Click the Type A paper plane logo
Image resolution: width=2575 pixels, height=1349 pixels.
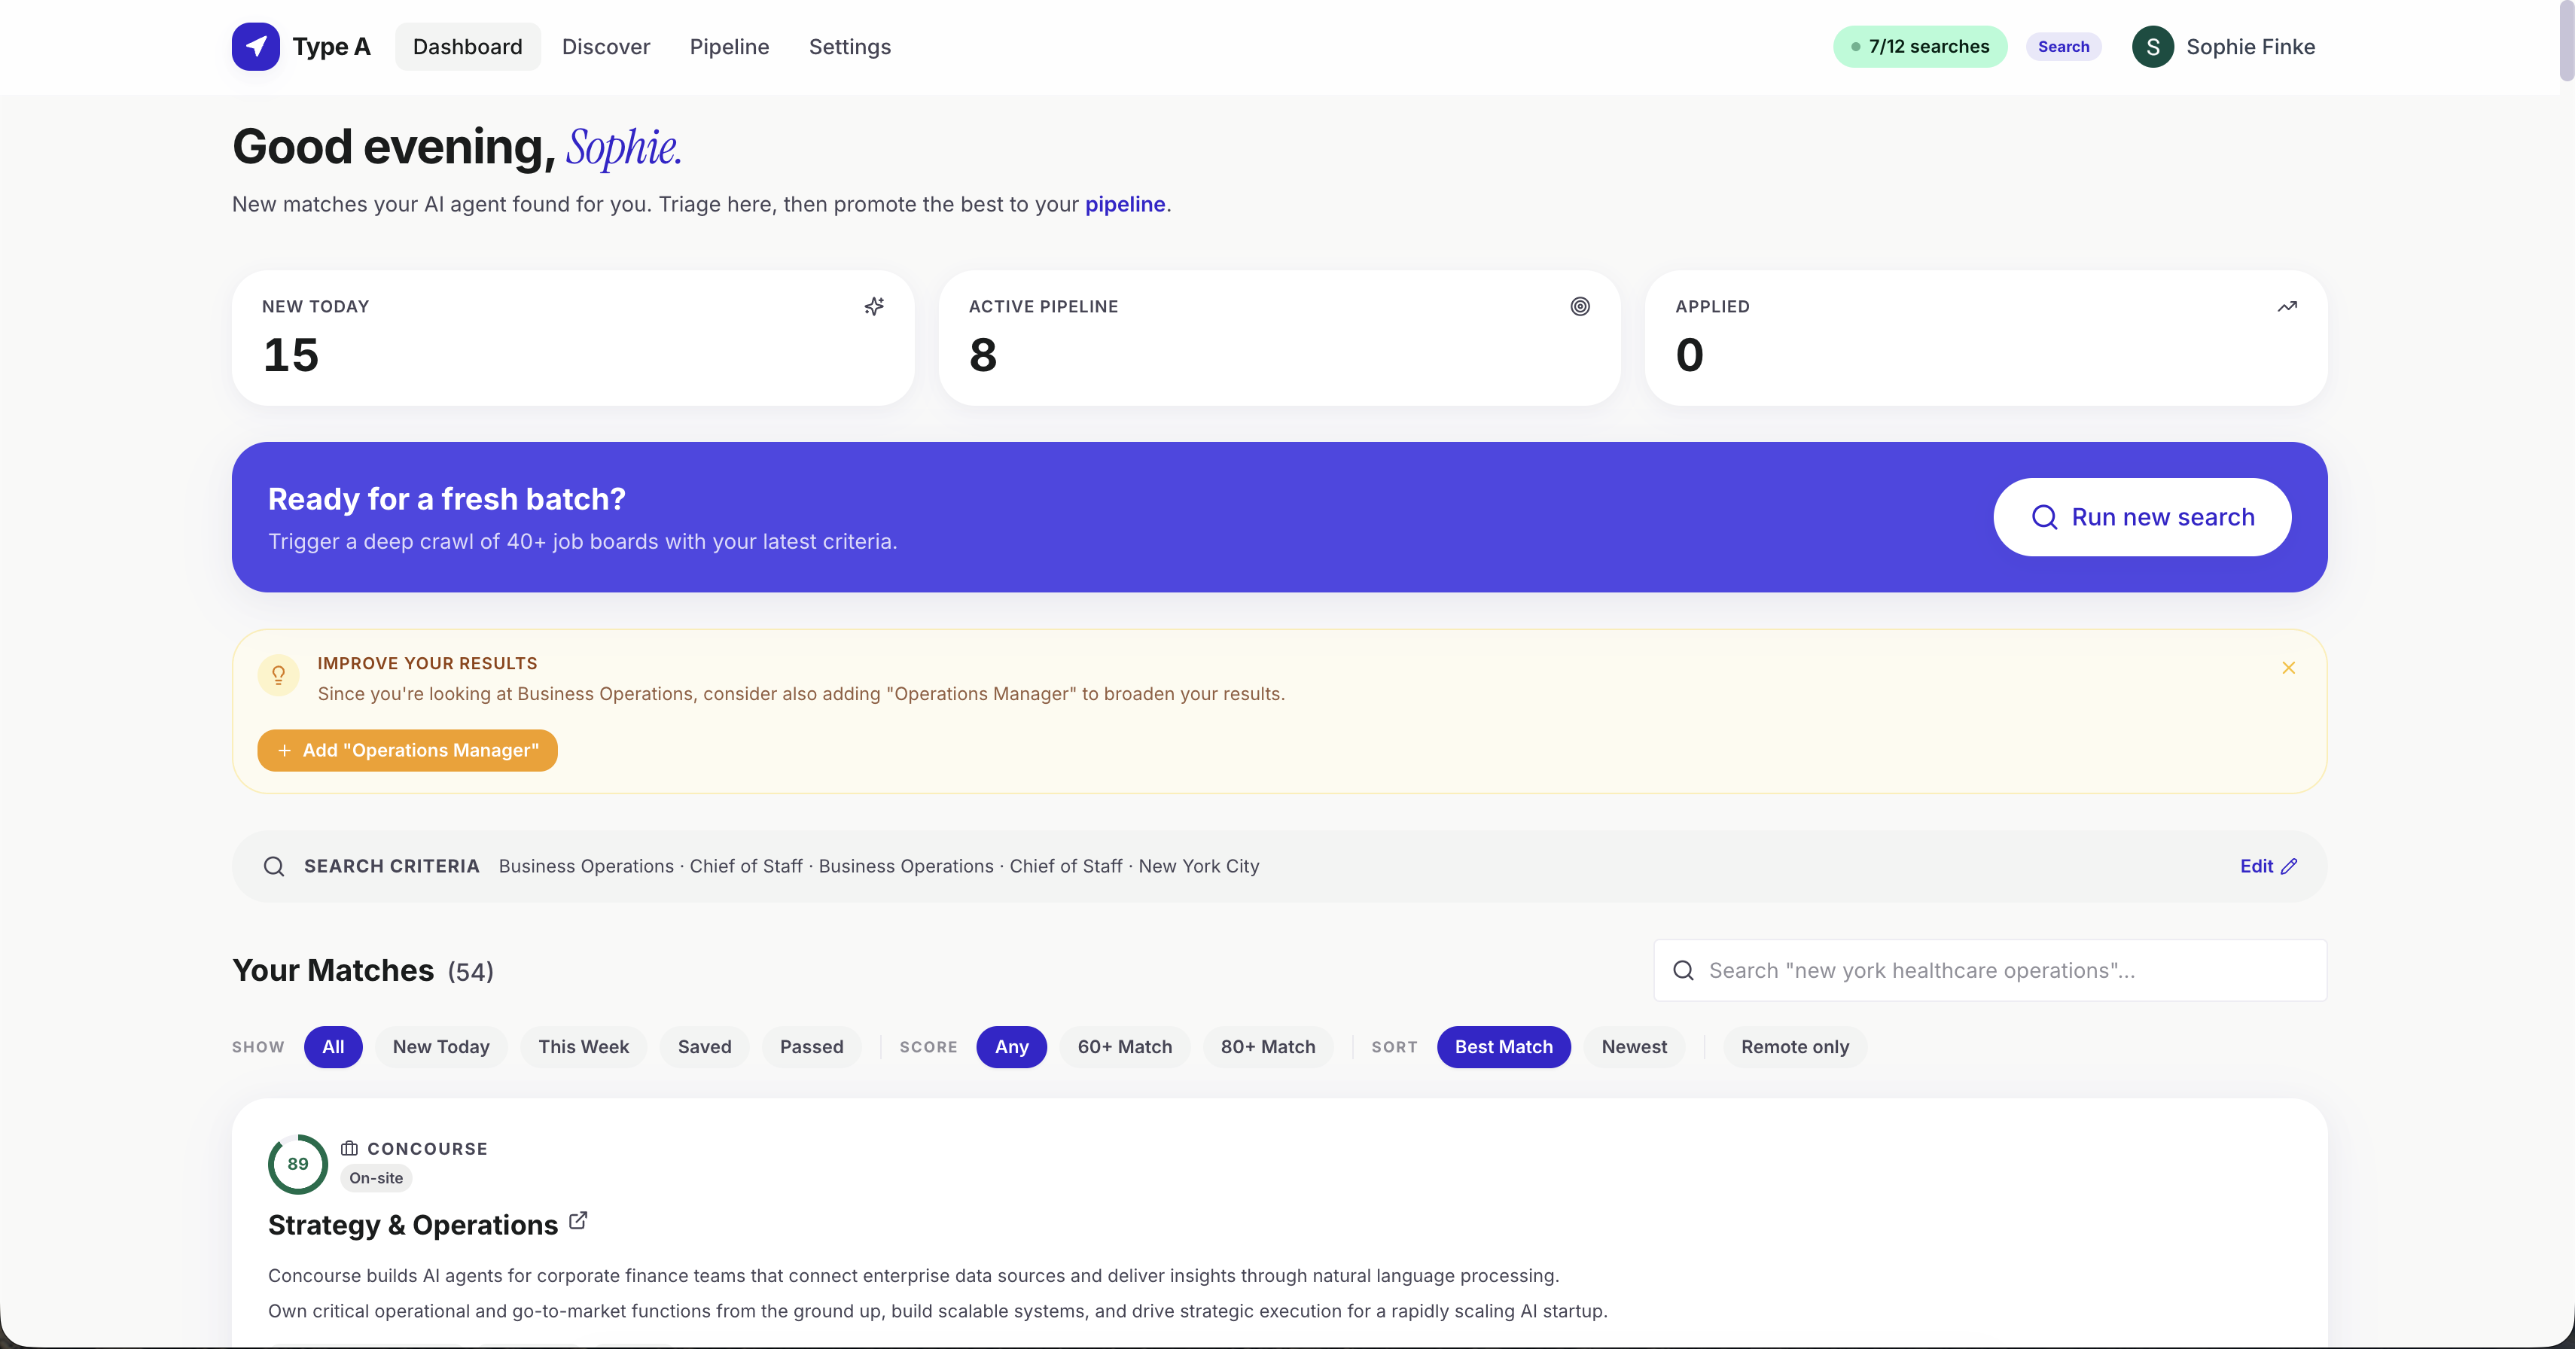tap(256, 46)
